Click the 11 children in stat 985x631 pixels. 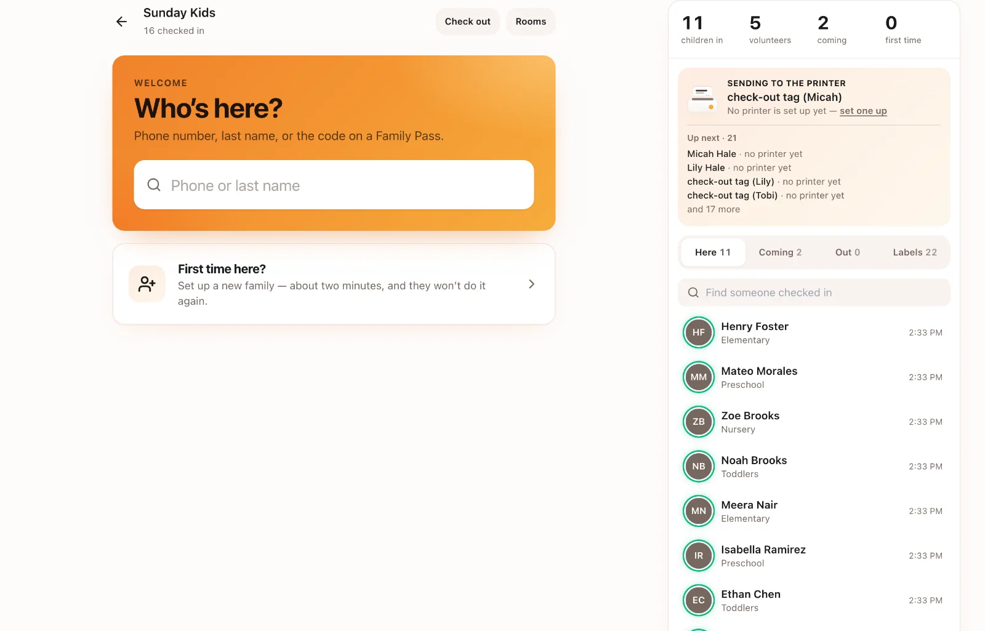[x=702, y=30]
